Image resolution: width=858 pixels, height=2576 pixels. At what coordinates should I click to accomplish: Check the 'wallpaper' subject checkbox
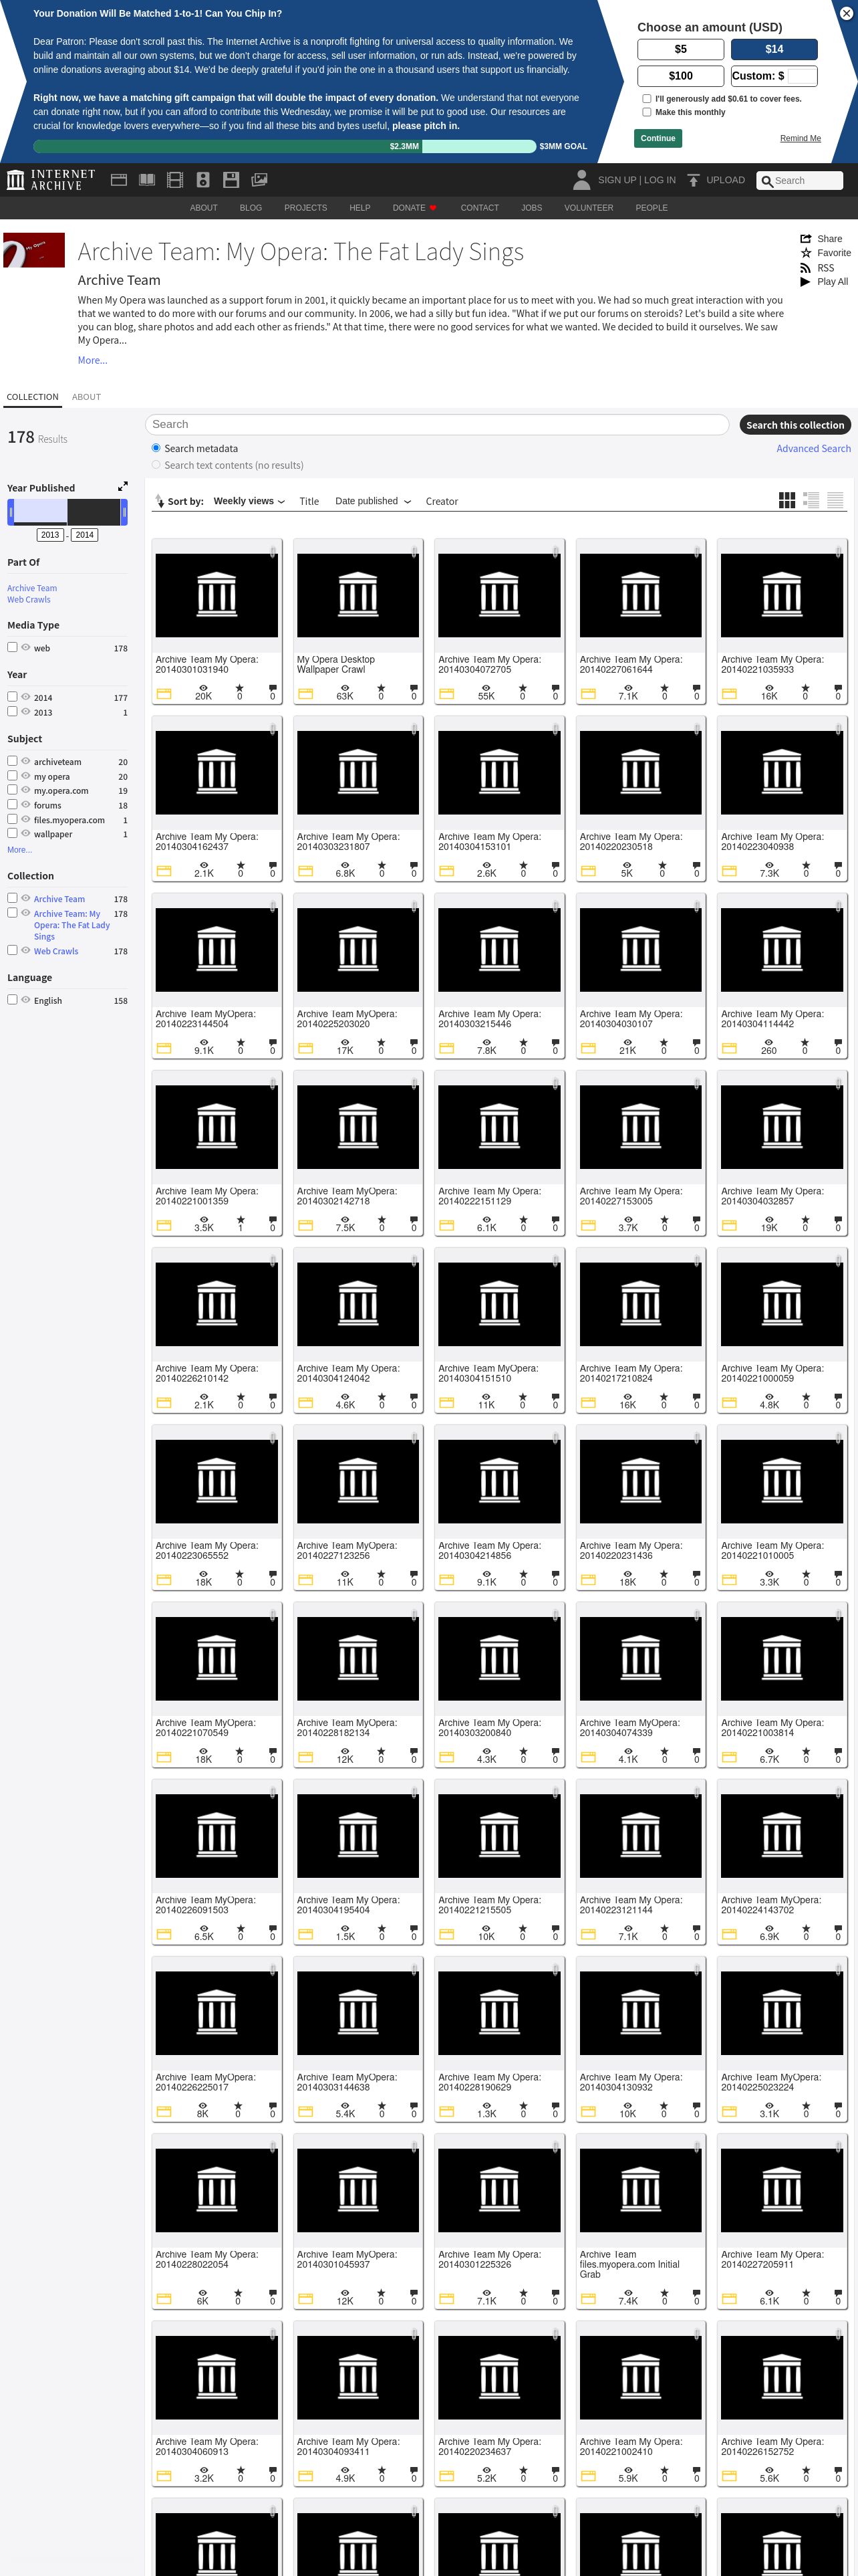click(12, 833)
